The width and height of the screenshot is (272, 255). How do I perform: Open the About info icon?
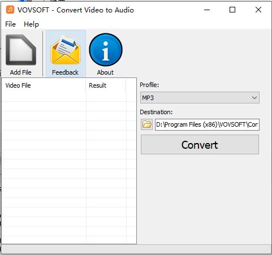point(106,50)
